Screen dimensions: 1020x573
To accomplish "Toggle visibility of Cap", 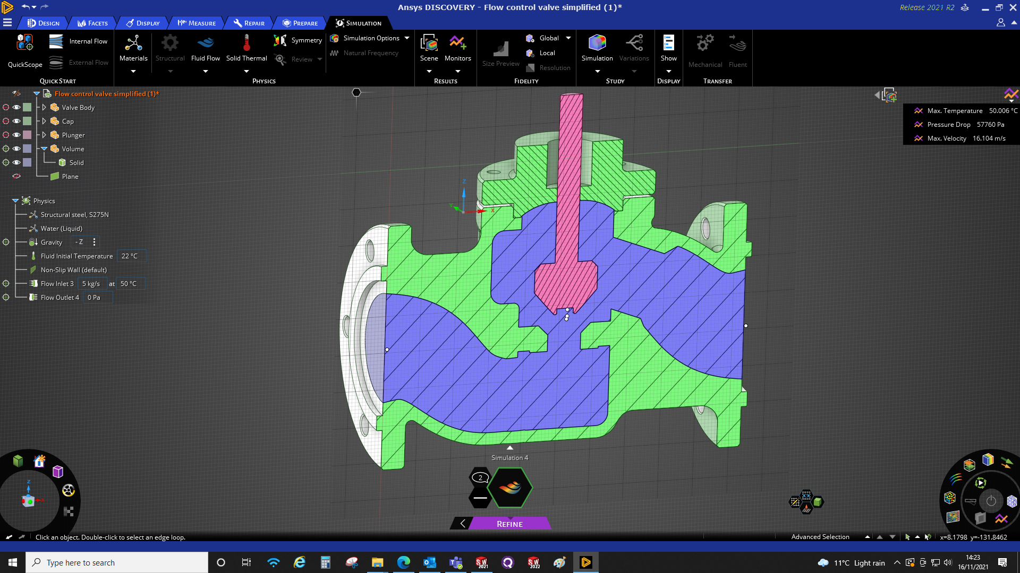I will click(16, 121).
